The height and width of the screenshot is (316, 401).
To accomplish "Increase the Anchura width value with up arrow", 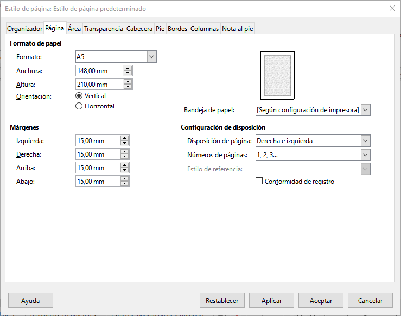I will (128, 68).
